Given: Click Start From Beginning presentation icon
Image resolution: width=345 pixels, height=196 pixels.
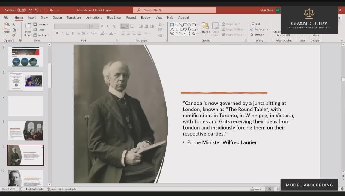Looking at the screenshot, I should [52, 10].
